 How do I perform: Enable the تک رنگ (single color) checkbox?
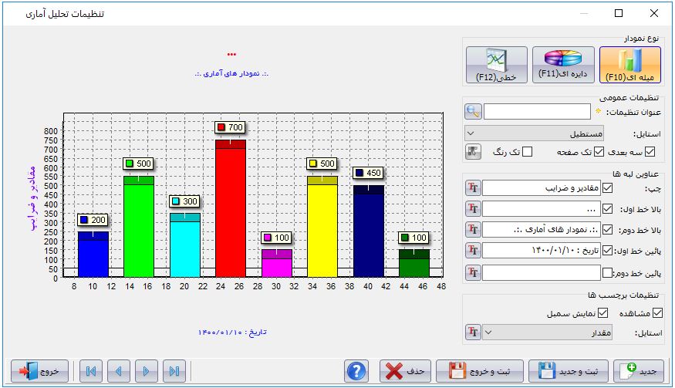pyautogui.click(x=528, y=152)
